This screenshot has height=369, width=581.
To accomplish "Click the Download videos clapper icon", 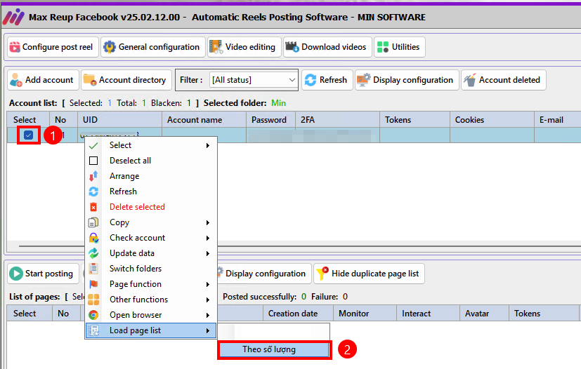I will [x=292, y=46].
